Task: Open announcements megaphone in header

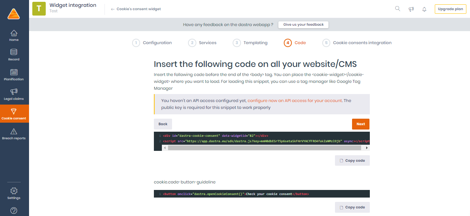Action: 411,9
